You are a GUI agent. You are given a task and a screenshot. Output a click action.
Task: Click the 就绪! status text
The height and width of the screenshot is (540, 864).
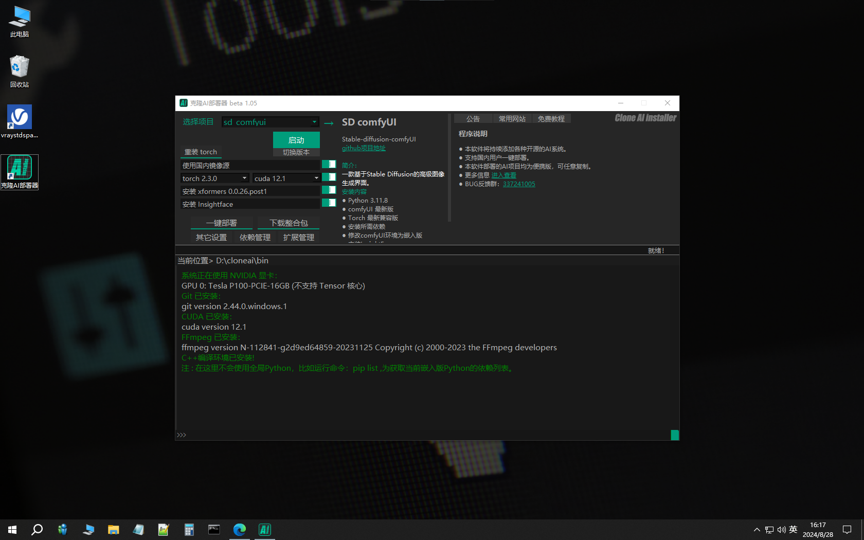pos(656,251)
